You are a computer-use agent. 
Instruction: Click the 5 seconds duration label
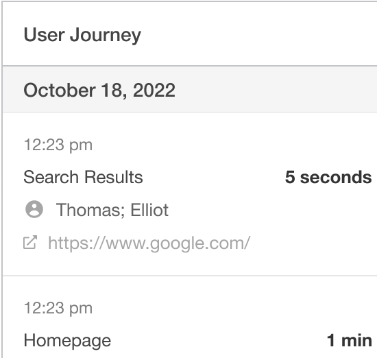point(328,177)
